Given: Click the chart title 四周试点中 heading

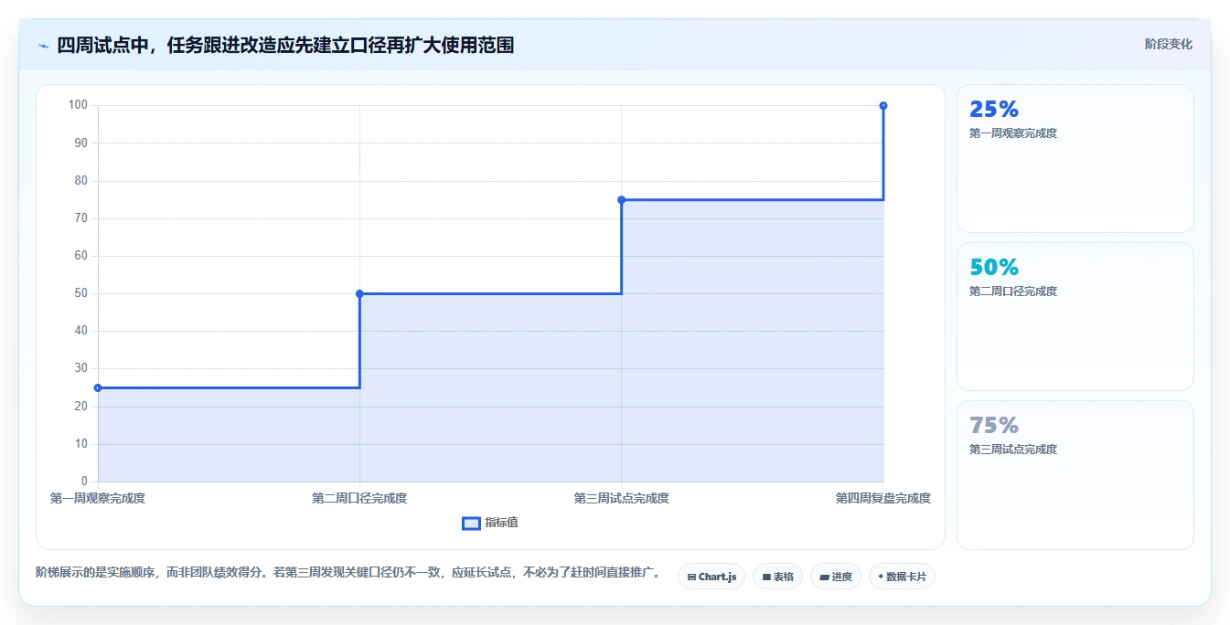Looking at the screenshot, I should point(285,45).
